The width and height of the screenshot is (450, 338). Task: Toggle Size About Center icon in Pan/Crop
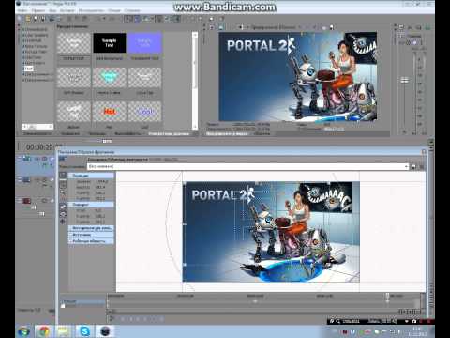pos(63,222)
